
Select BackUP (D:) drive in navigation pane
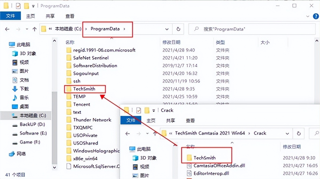[29, 124]
